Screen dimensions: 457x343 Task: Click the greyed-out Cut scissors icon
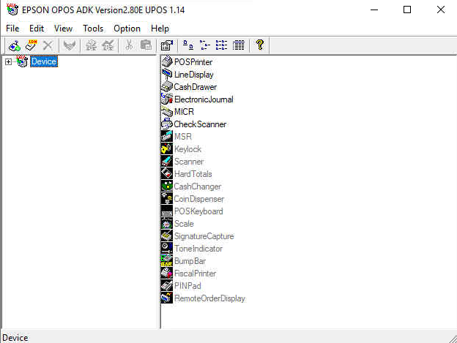129,45
